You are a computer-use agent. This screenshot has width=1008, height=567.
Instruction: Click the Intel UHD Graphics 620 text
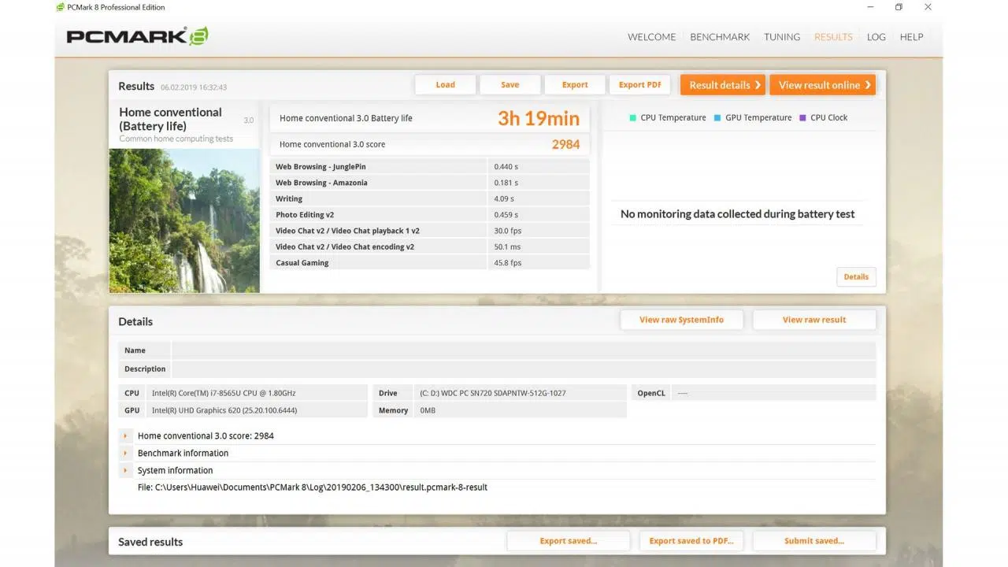pyautogui.click(x=224, y=410)
